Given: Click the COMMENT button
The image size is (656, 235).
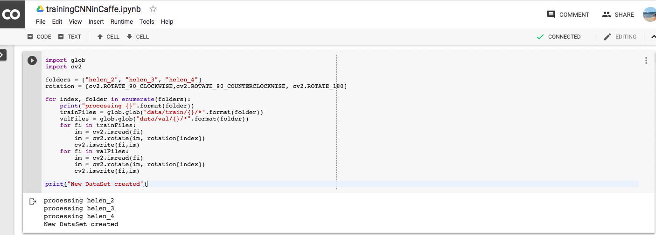Looking at the screenshot, I should pos(568,14).
